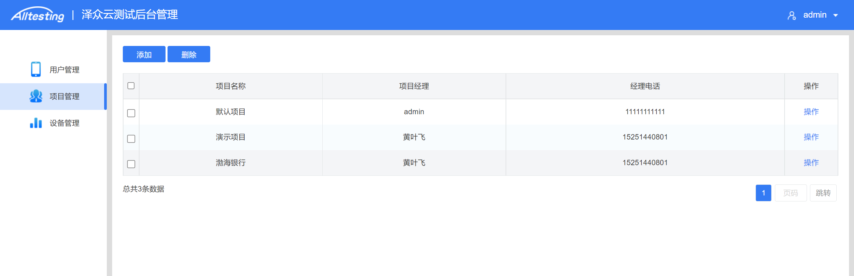Click the admin user avatar icon
The image size is (854, 276).
pos(792,15)
